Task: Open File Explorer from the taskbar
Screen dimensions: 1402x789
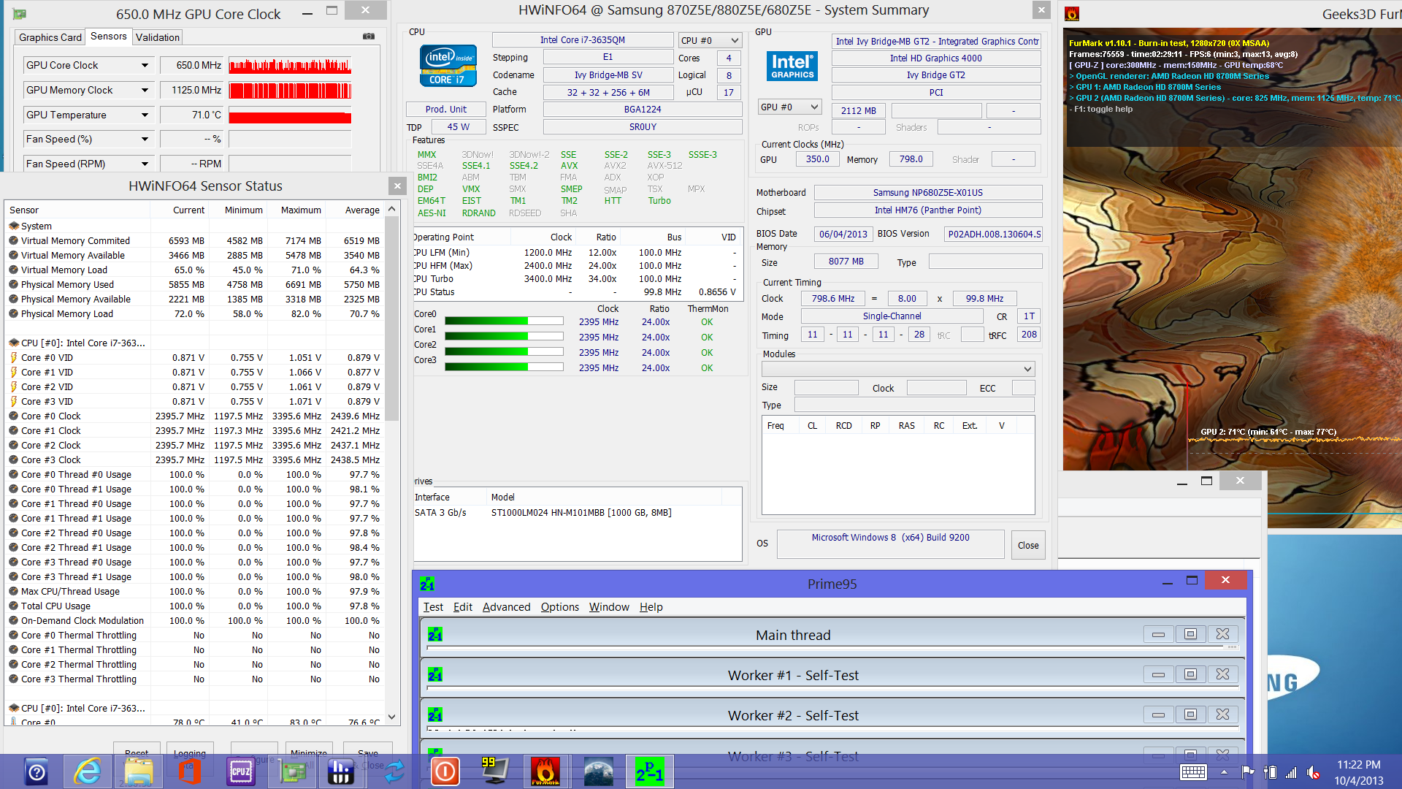Action: point(138,771)
